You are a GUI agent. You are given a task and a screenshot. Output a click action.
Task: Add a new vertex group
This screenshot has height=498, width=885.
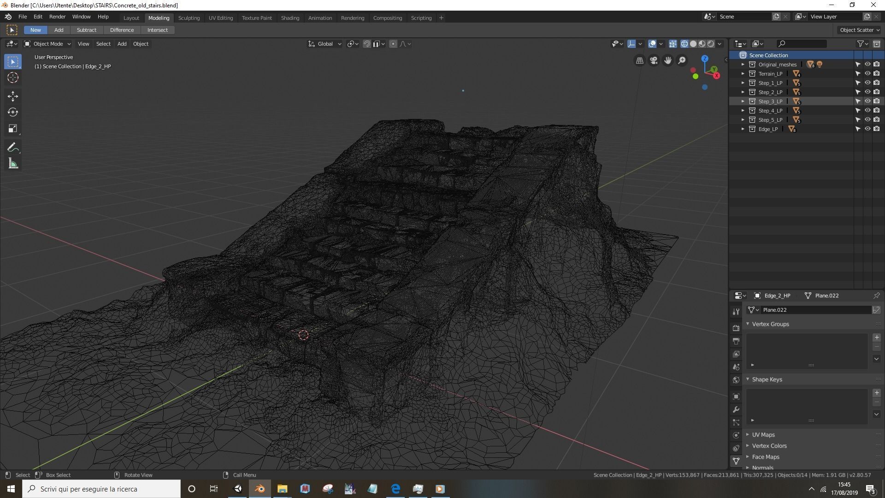[x=877, y=338]
